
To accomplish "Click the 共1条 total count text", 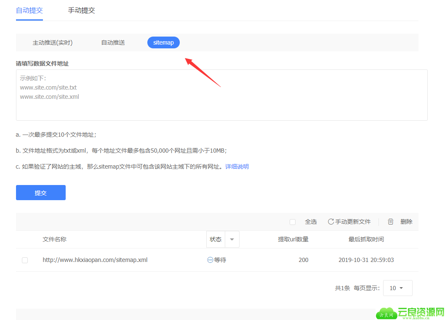I will (342, 288).
